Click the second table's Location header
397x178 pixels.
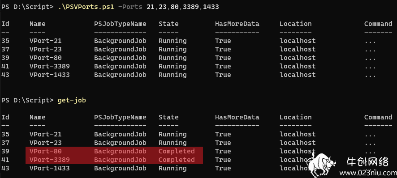coord(295,117)
